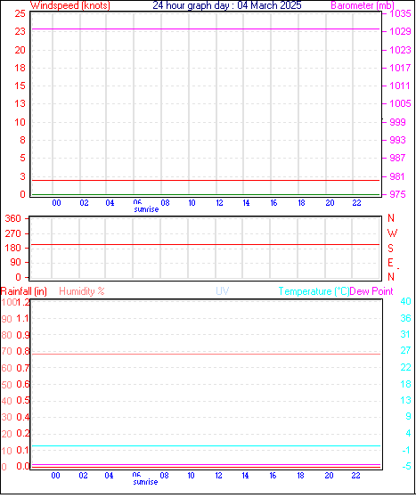This screenshot has height=498, width=416.
Task: Click the top N compass label beside 360
Action: click(391, 218)
